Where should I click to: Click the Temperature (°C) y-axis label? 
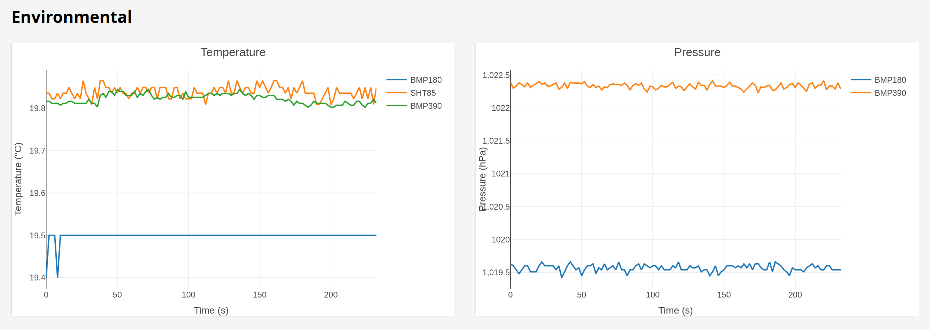pyautogui.click(x=18, y=179)
